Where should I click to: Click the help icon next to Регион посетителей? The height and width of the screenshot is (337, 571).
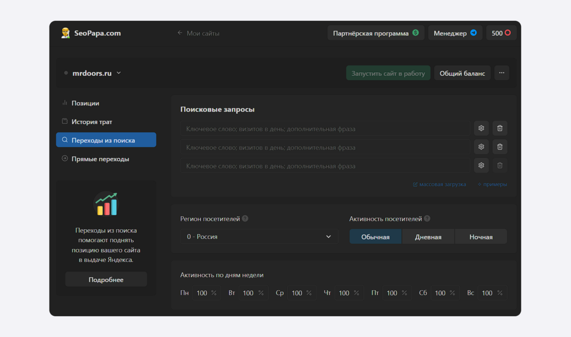coord(245,219)
